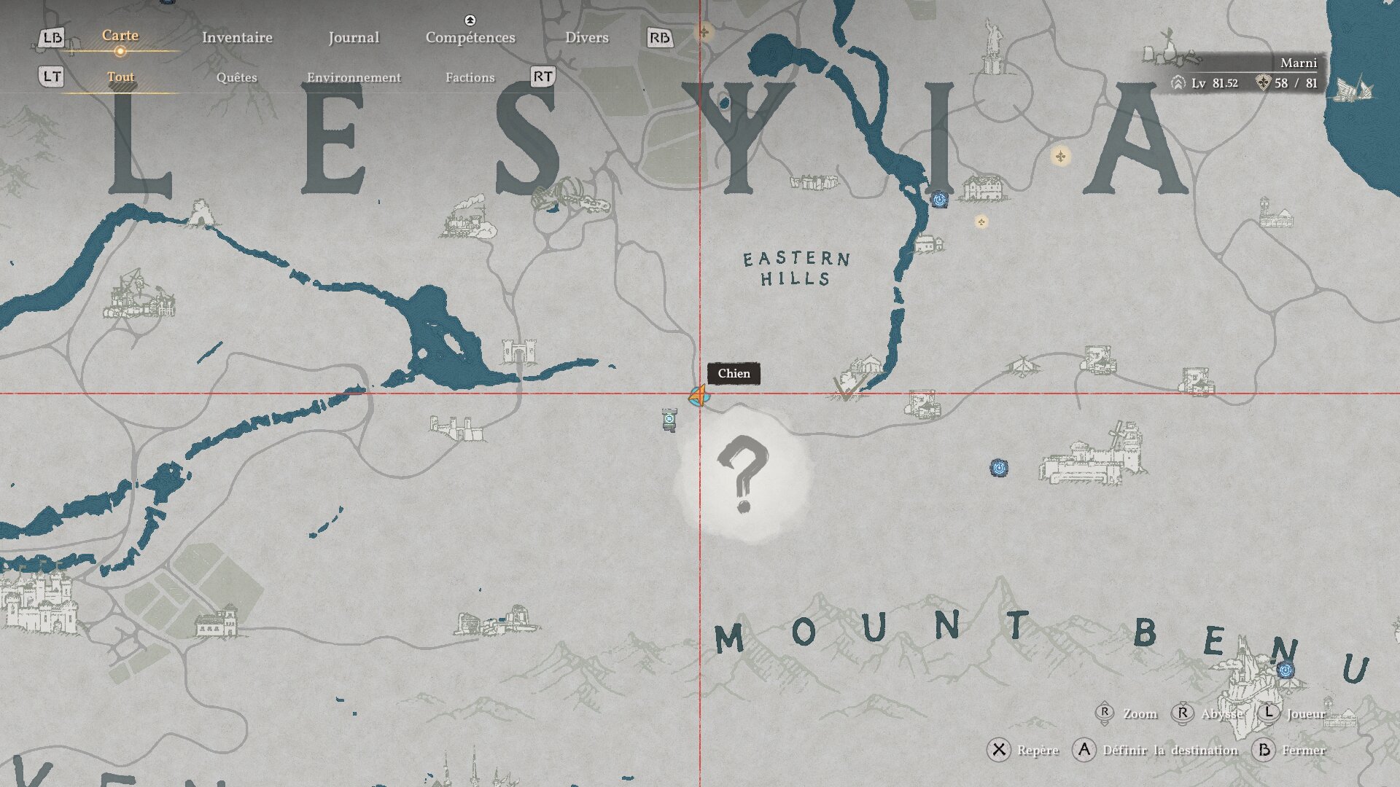
Task: Click the large question mark undiscovered location
Action: [x=743, y=474]
